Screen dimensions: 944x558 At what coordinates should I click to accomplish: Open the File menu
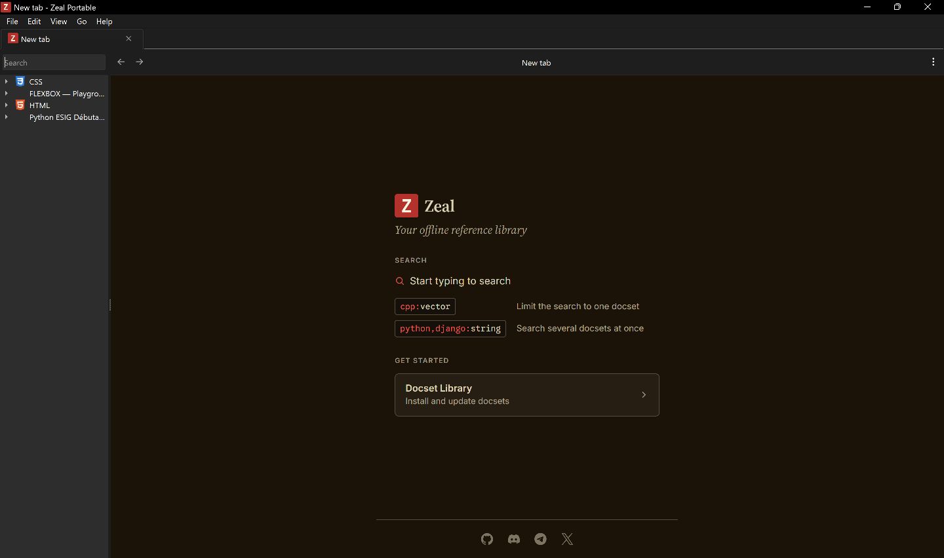[x=12, y=22]
